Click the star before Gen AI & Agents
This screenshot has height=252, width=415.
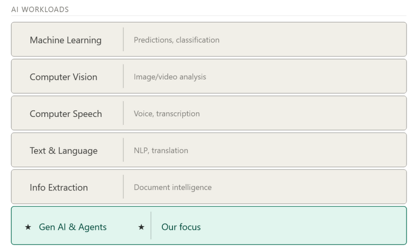point(28,227)
